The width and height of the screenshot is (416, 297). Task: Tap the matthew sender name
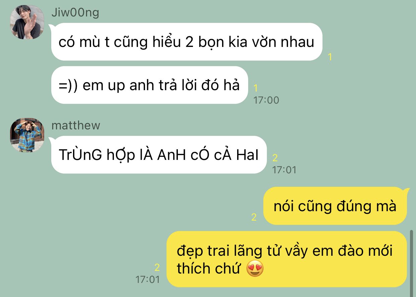tap(76, 125)
